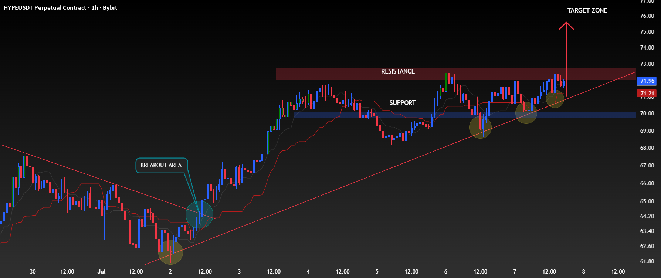This screenshot has height=278, width=661.
Task: Click the 75.00 price axis label
Action: pyautogui.click(x=647, y=32)
